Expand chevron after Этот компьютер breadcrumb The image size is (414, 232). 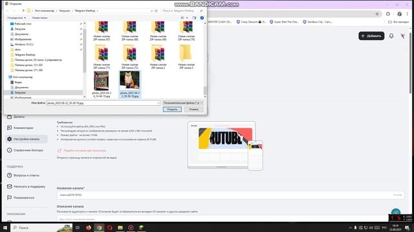[x=56, y=11]
